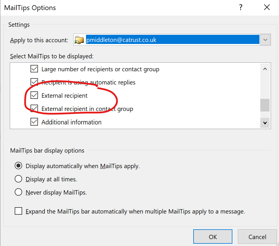Uncheck "External recipient in contact group"

click(x=34, y=108)
